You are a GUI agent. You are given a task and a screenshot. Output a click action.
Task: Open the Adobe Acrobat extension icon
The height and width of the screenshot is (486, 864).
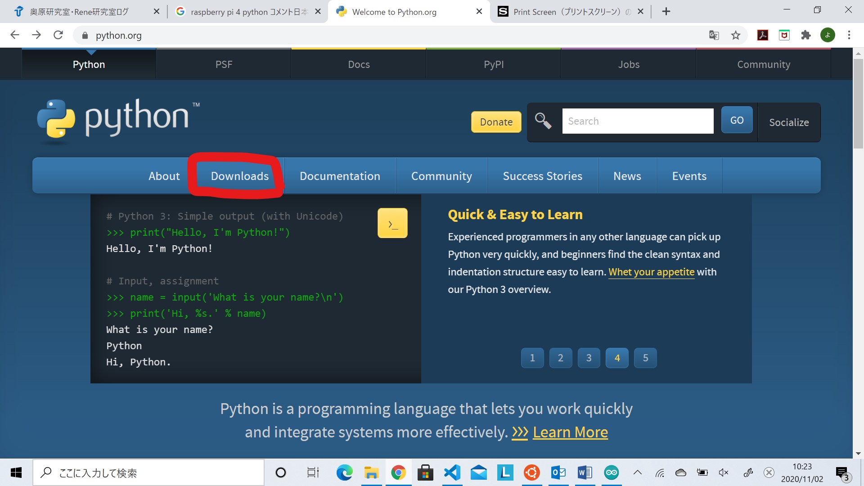click(763, 35)
